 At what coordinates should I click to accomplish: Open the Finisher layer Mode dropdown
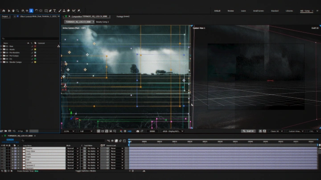click(x=73, y=148)
